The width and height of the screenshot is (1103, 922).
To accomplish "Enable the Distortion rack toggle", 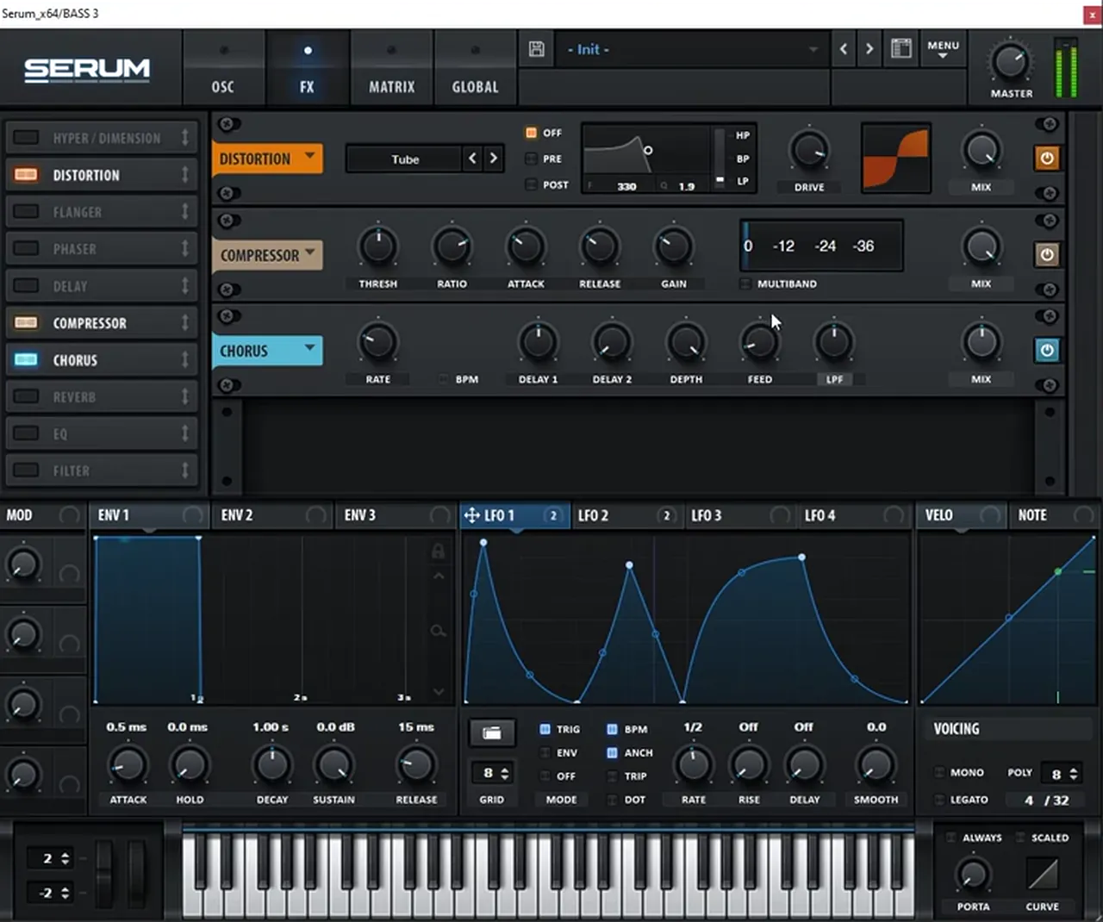I will tap(26, 175).
